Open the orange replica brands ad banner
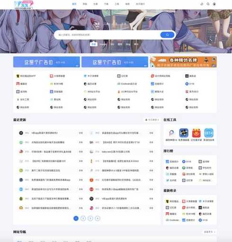Image resolution: width=232 pixels, height=242 pixels. (x=183, y=62)
